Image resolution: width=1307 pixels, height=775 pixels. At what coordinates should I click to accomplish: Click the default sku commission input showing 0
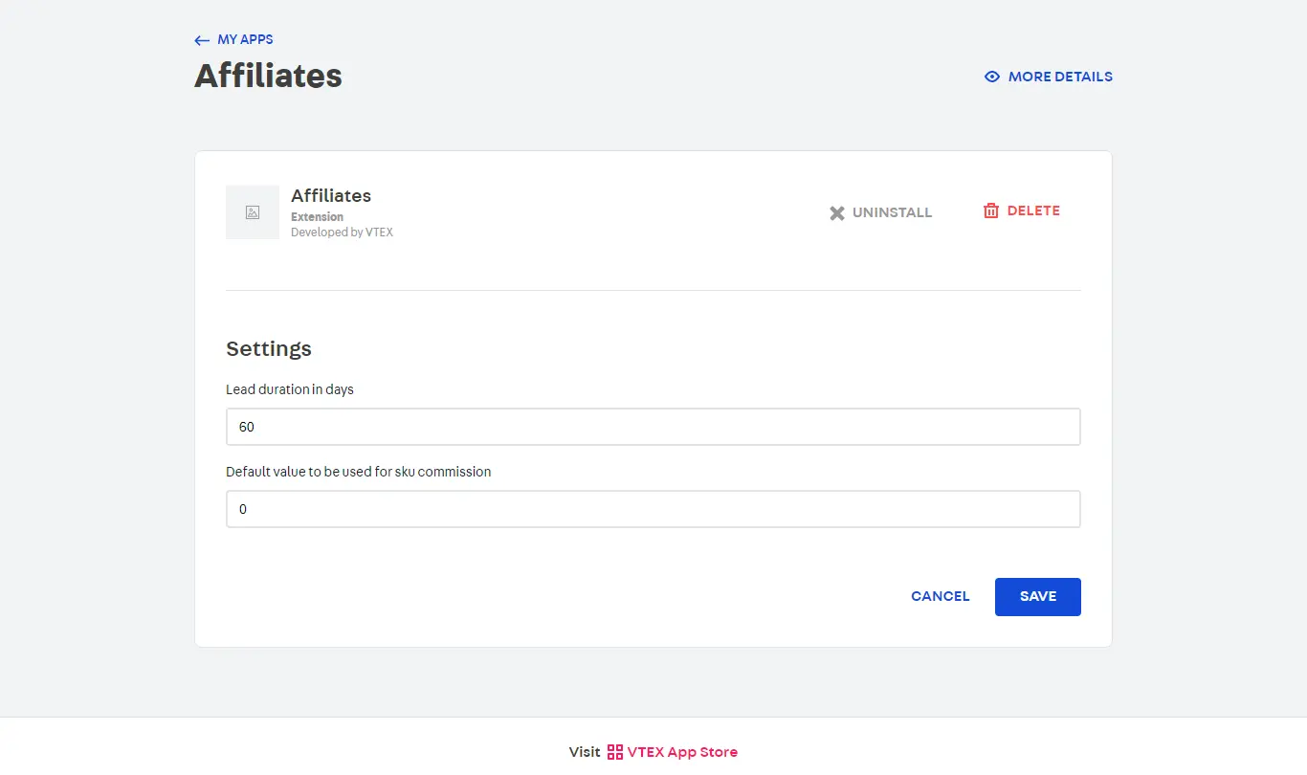pyautogui.click(x=653, y=508)
